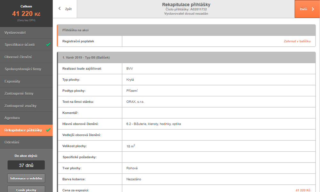
Task: Click the Zpět button
Action: pos(65,9)
